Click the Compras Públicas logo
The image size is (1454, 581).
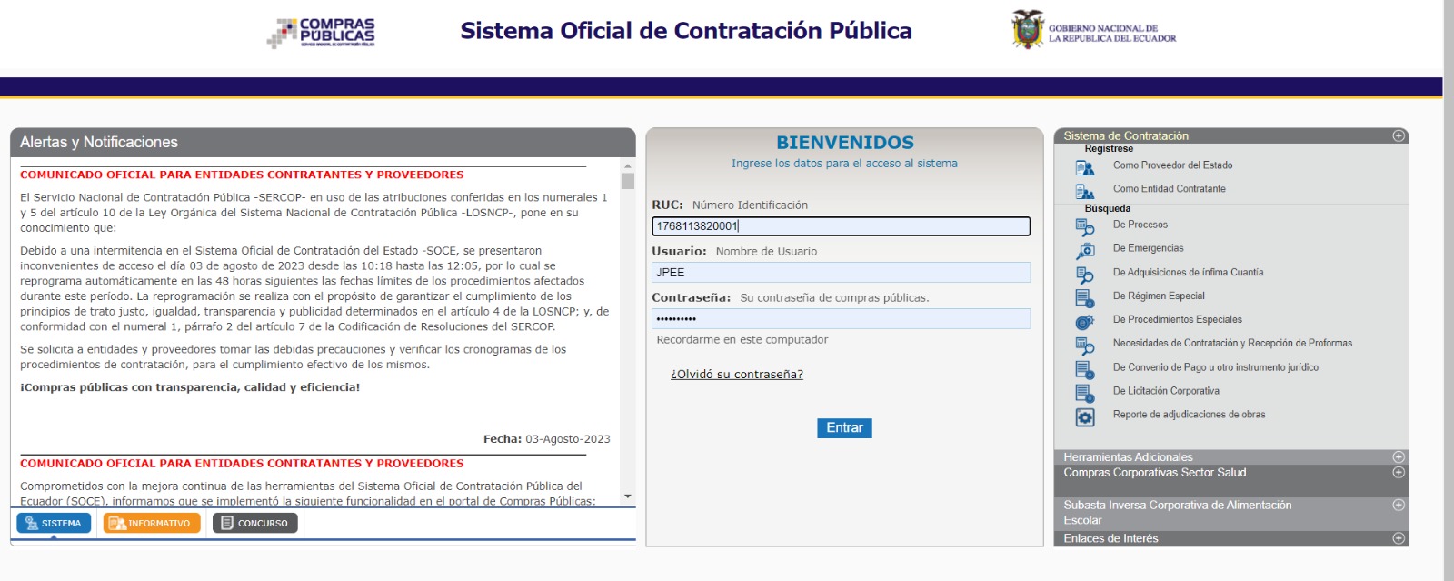pyautogui.click(x=321, y=33)
